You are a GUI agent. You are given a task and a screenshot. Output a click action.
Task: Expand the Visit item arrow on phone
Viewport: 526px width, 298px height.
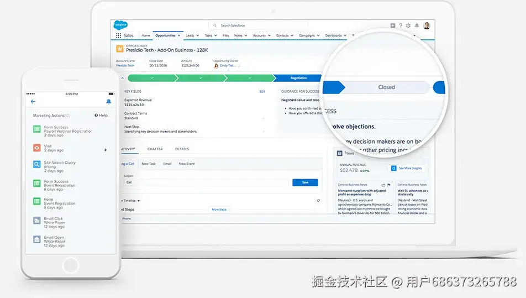106,150
